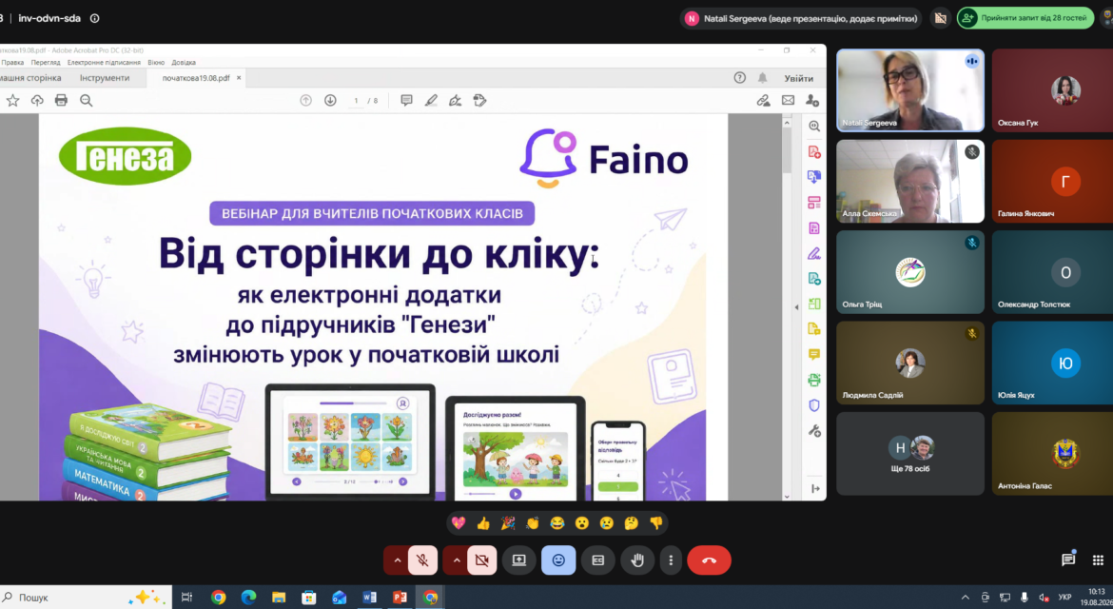Screen dimensions: 1113x609
Task: Start presenting your screen in Meet
Action: coord(518,560)
